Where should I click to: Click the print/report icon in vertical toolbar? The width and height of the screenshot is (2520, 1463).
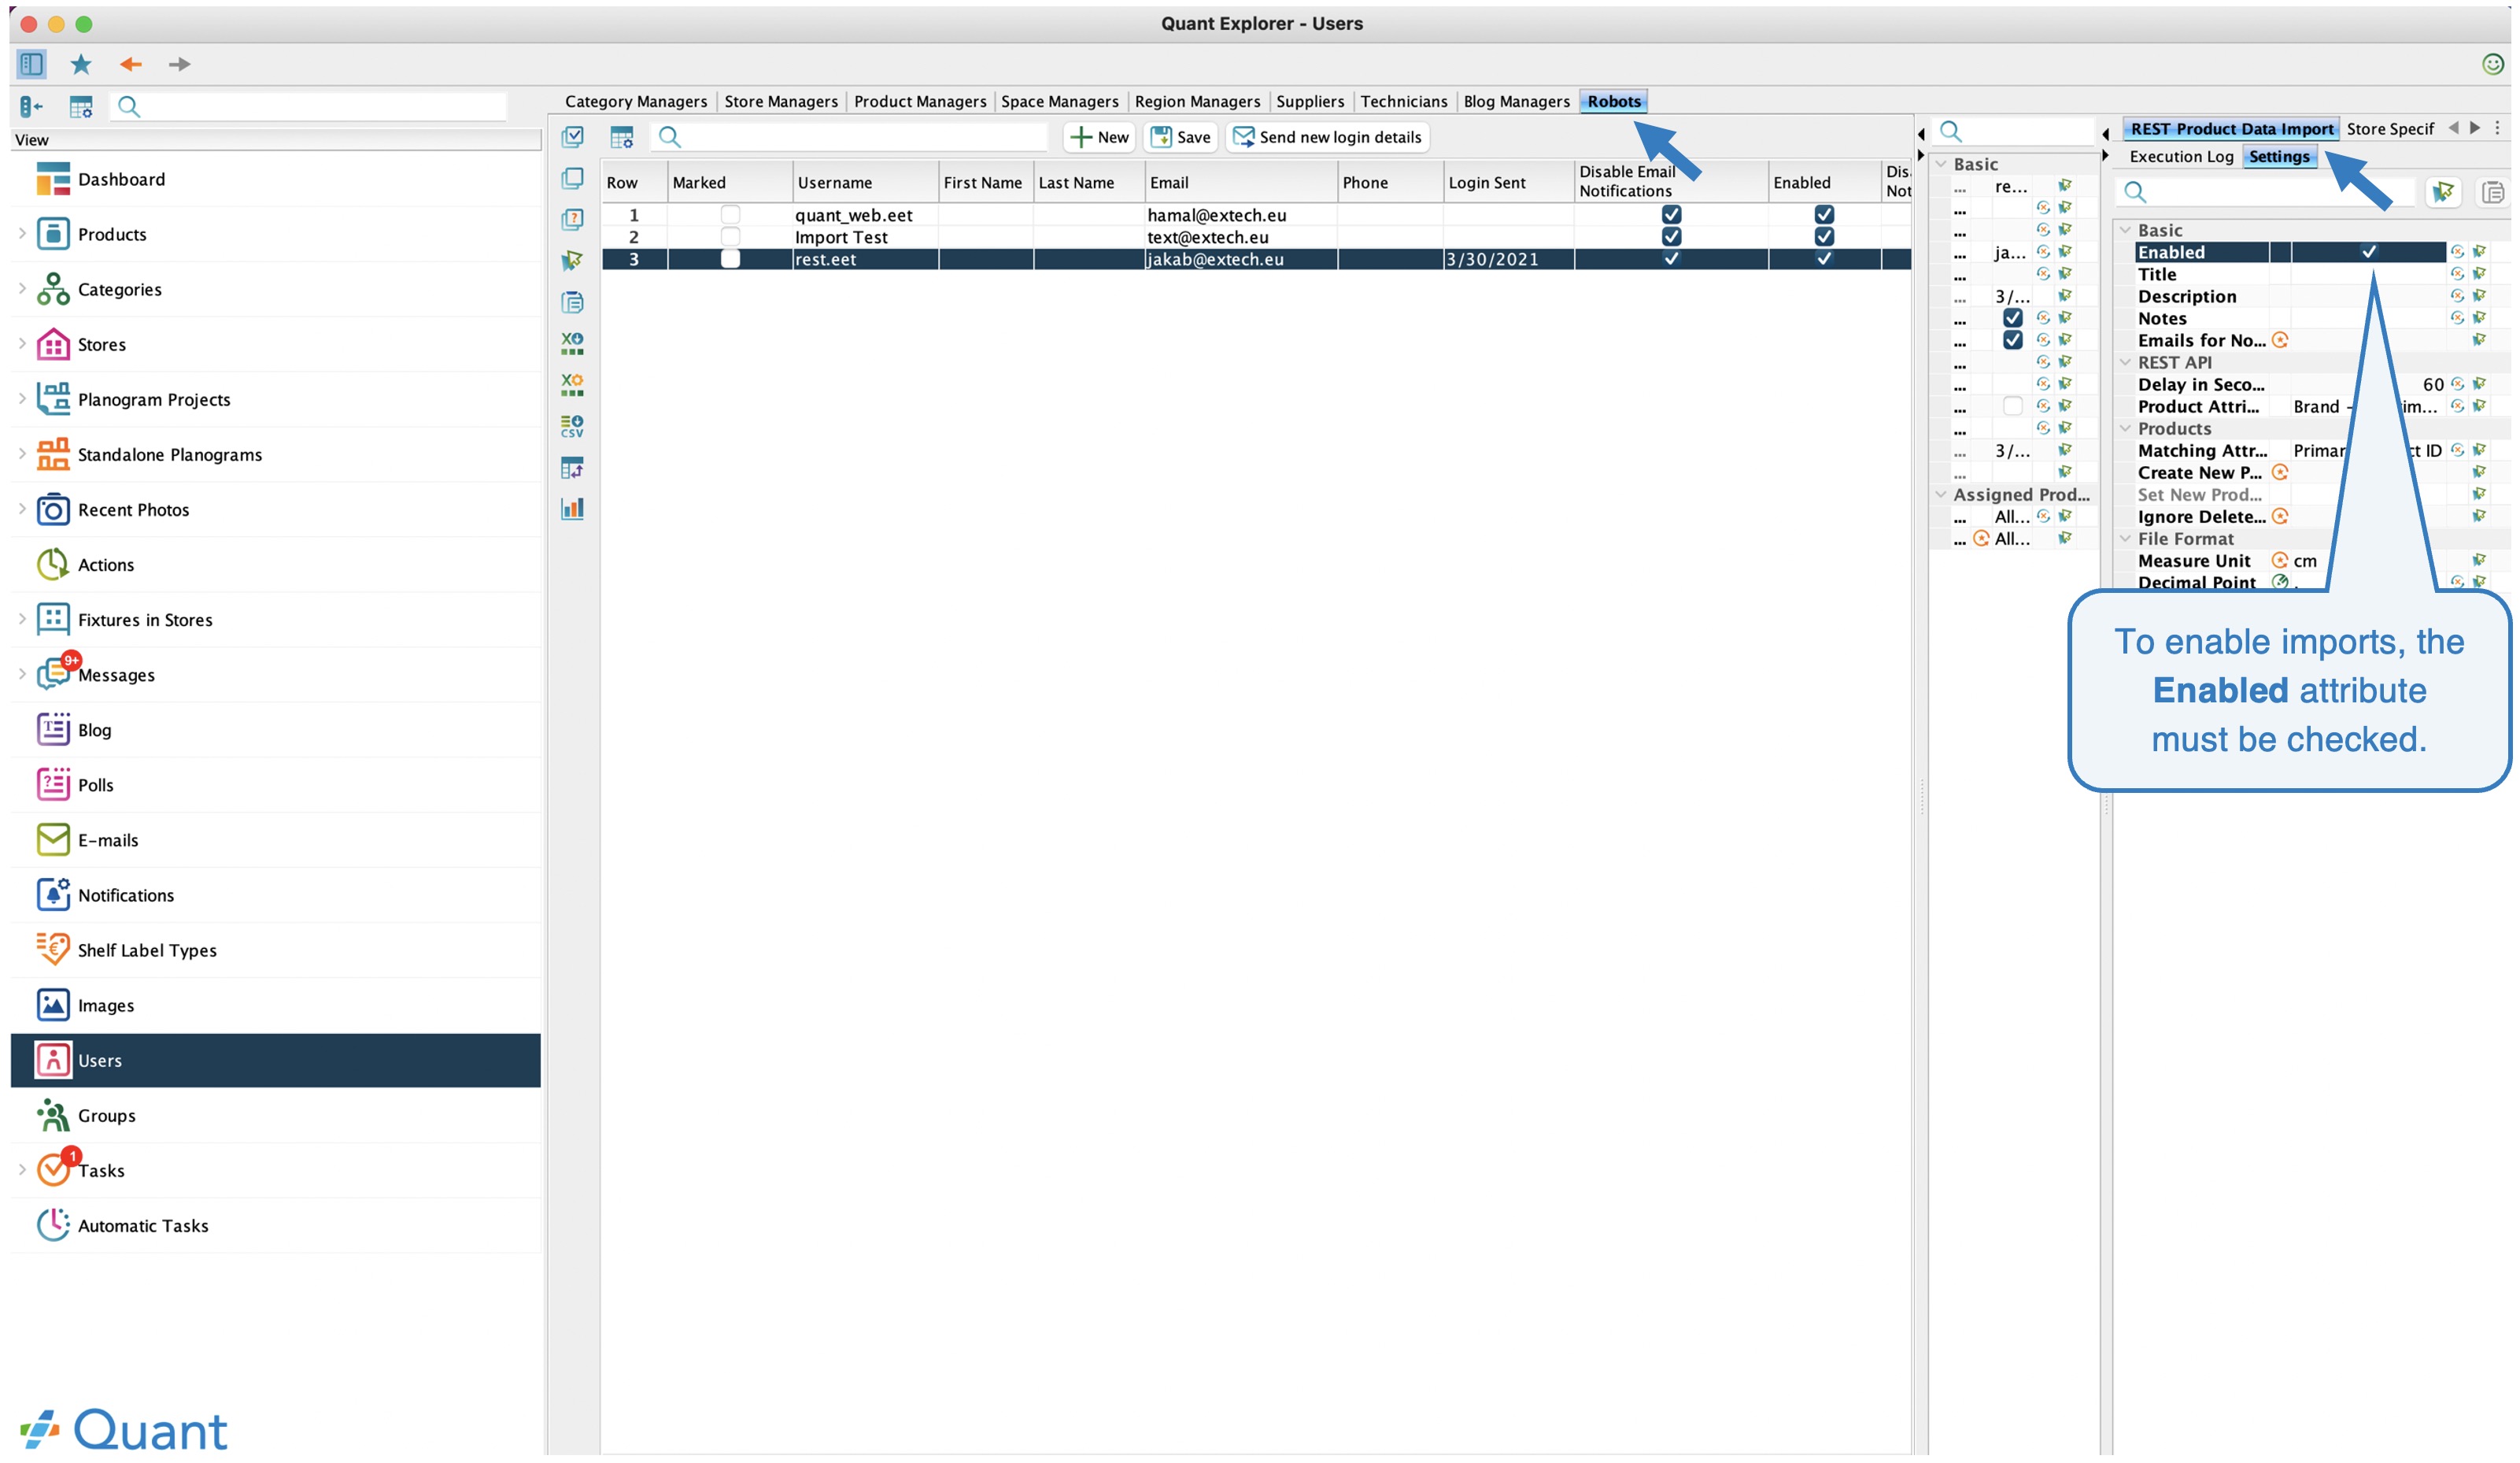572,302
